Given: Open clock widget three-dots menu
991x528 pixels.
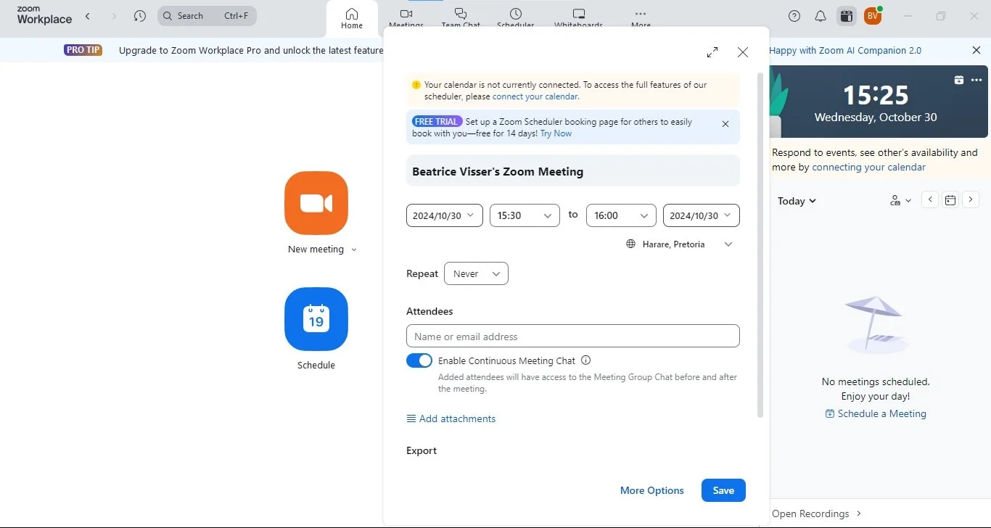Looking at the screenshot, I should (x=976, y=80).
